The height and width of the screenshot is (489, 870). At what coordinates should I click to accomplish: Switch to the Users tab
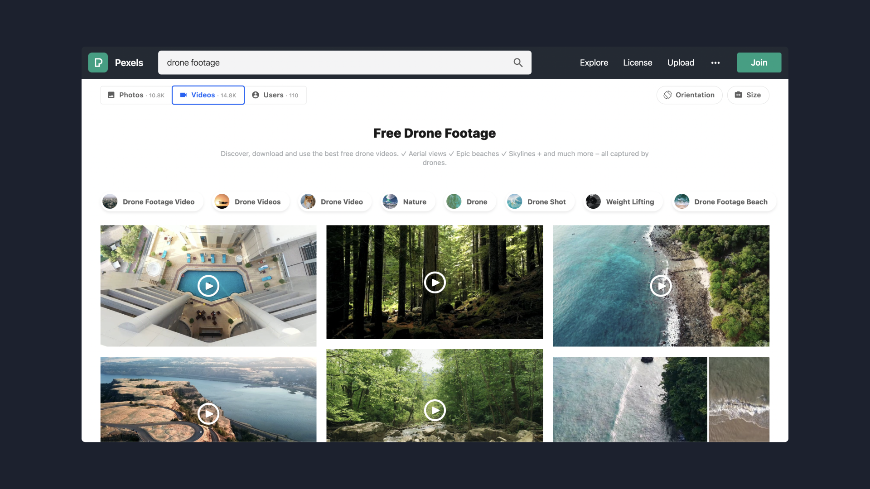tap(275, 95)
